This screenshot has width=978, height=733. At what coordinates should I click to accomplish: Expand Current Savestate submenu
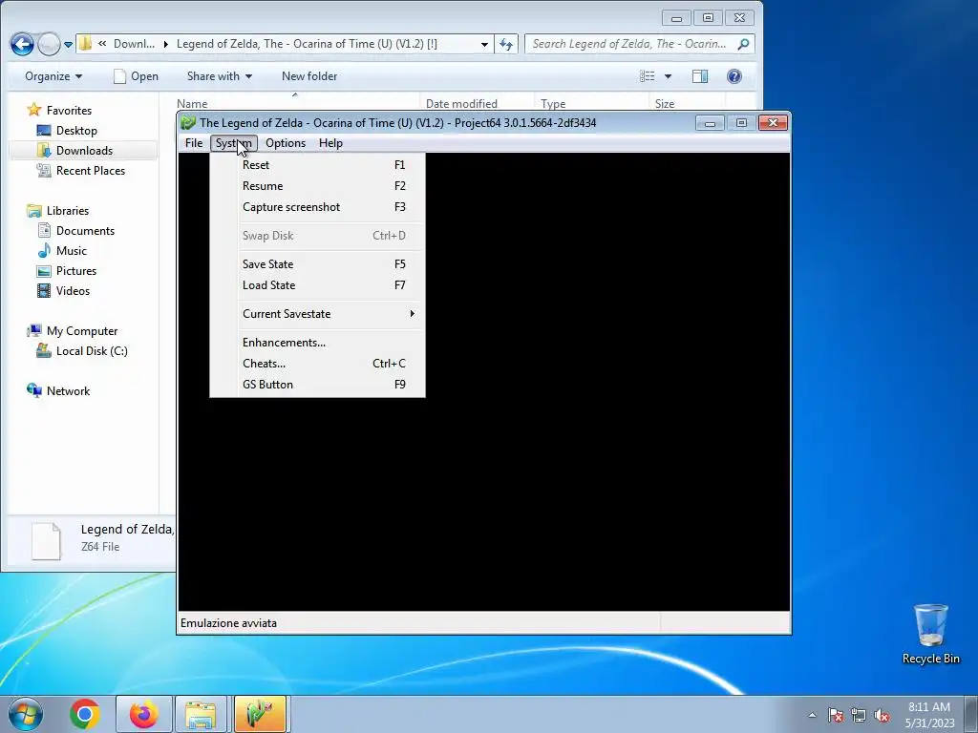pos(317,314)
